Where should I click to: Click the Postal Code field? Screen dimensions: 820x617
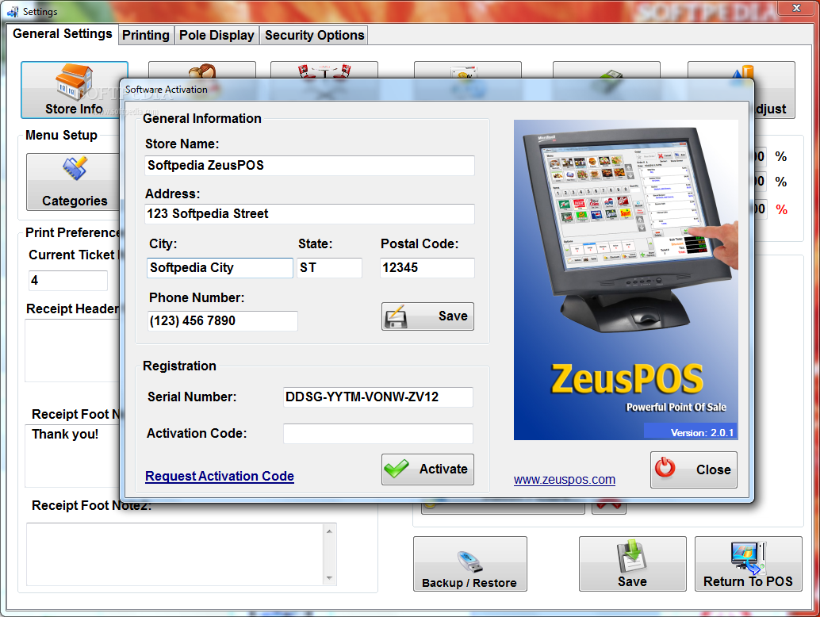427,268
